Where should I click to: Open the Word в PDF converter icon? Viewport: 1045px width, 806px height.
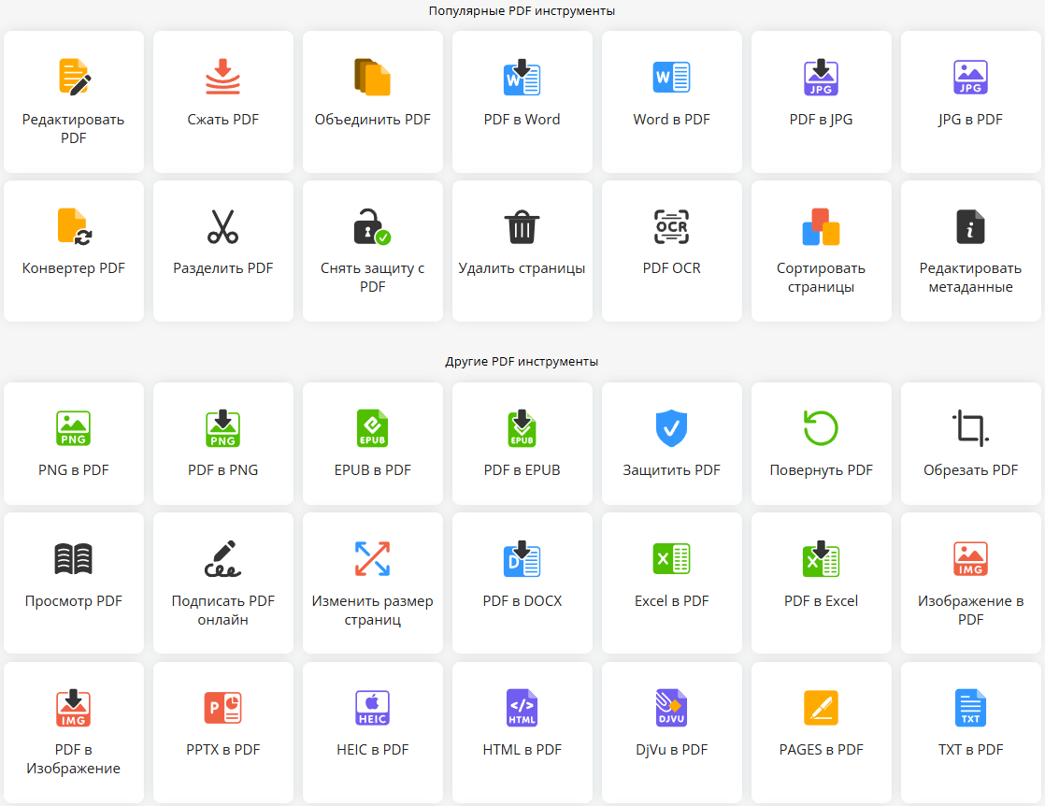coord(671,79)
